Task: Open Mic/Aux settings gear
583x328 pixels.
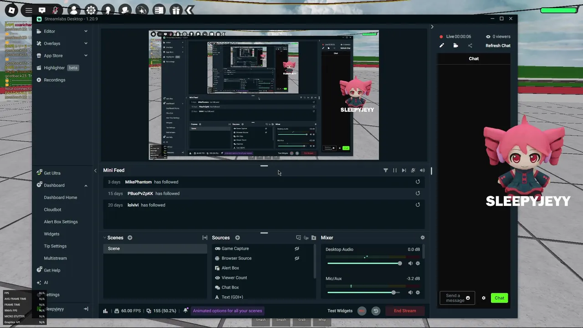Action: [418, 292]
